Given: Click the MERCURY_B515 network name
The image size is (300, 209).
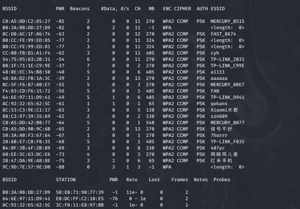Looking at the screenshot, I should [227, 21].
